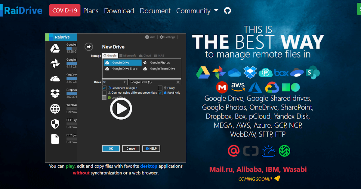
Task: Choose Google Drive in the storage list
Action: tap(122, 63)
